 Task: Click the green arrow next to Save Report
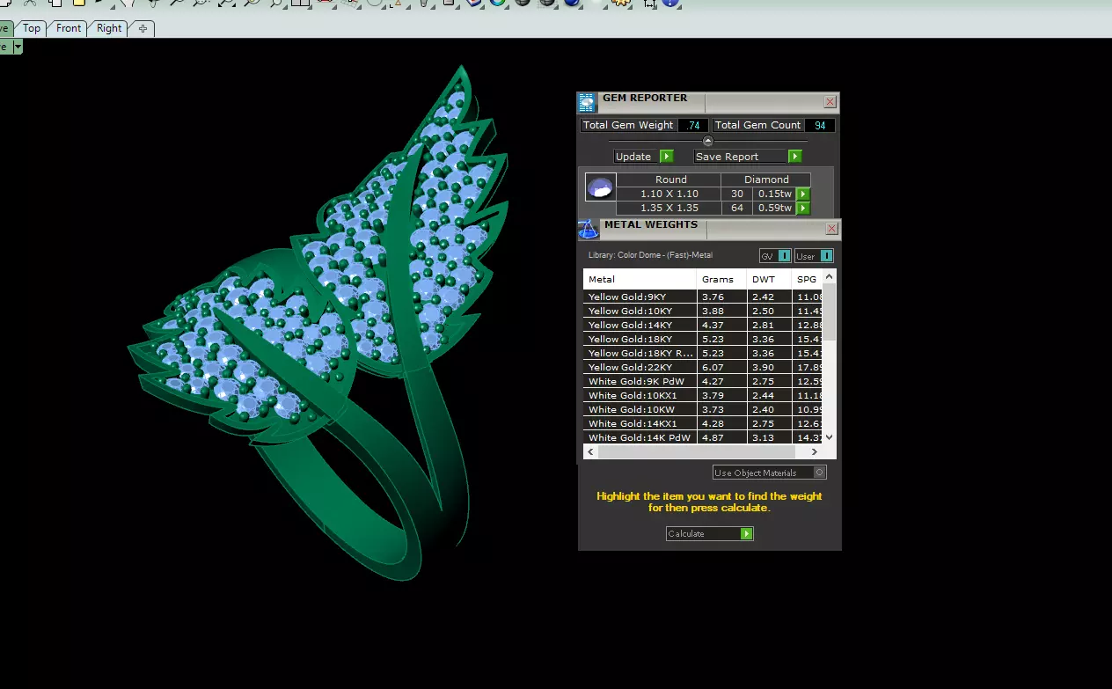pos(795,157)
